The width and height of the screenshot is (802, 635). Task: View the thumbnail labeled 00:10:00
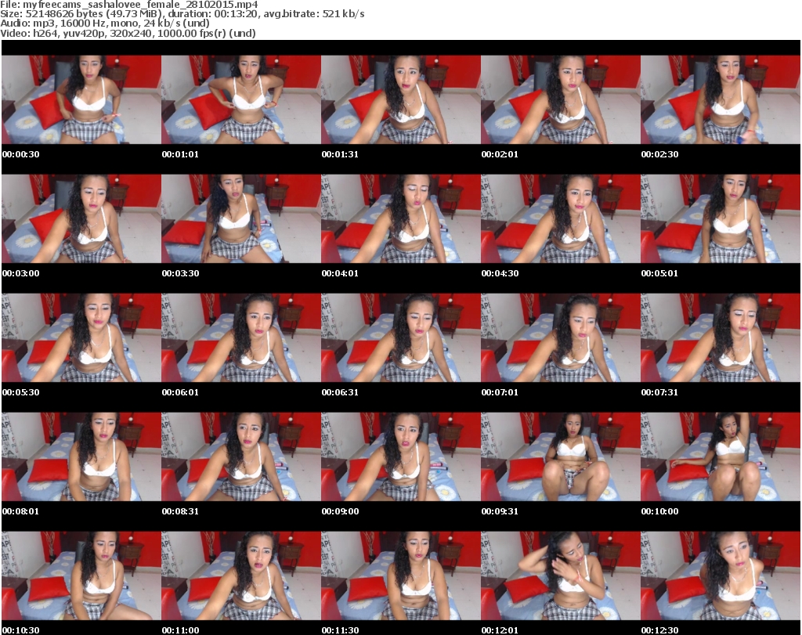(x=721, y=456)
